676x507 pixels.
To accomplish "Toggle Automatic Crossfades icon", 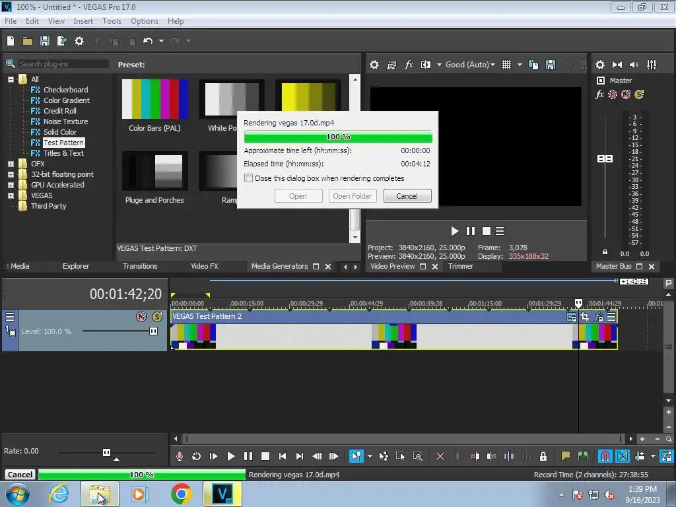I will coord(623,456).
